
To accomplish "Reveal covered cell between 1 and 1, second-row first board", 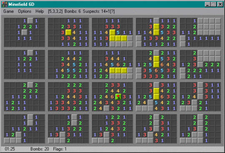I will coord(30,53).
